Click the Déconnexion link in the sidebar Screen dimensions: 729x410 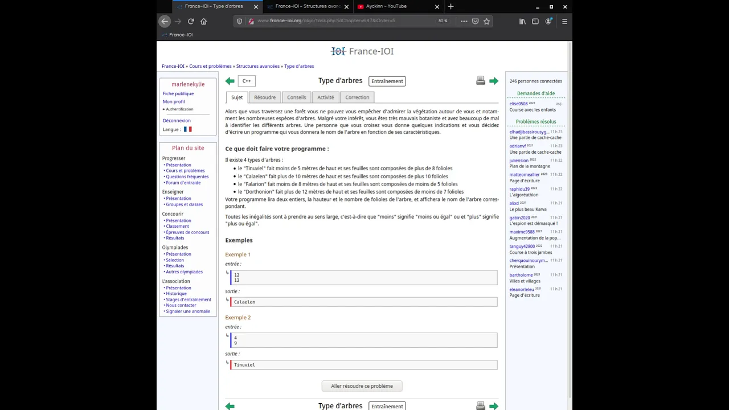click(x=177, y=121)
